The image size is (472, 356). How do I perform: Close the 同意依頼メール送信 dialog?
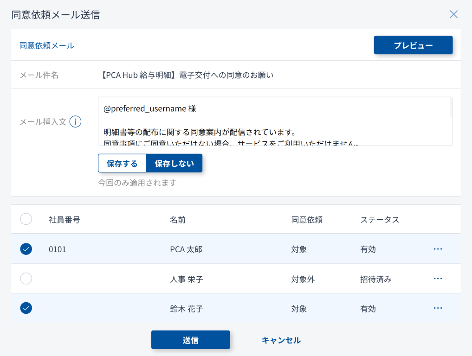point(453,14)
